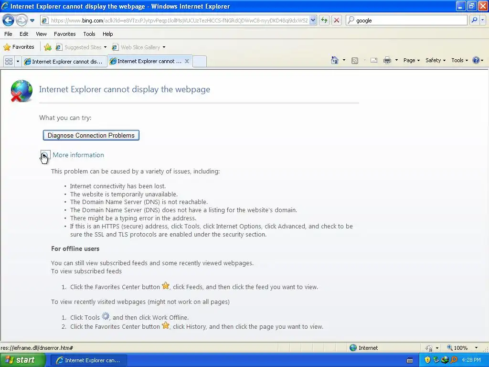Click the Quick Tabs grid icon

click(x=9, y=62)
